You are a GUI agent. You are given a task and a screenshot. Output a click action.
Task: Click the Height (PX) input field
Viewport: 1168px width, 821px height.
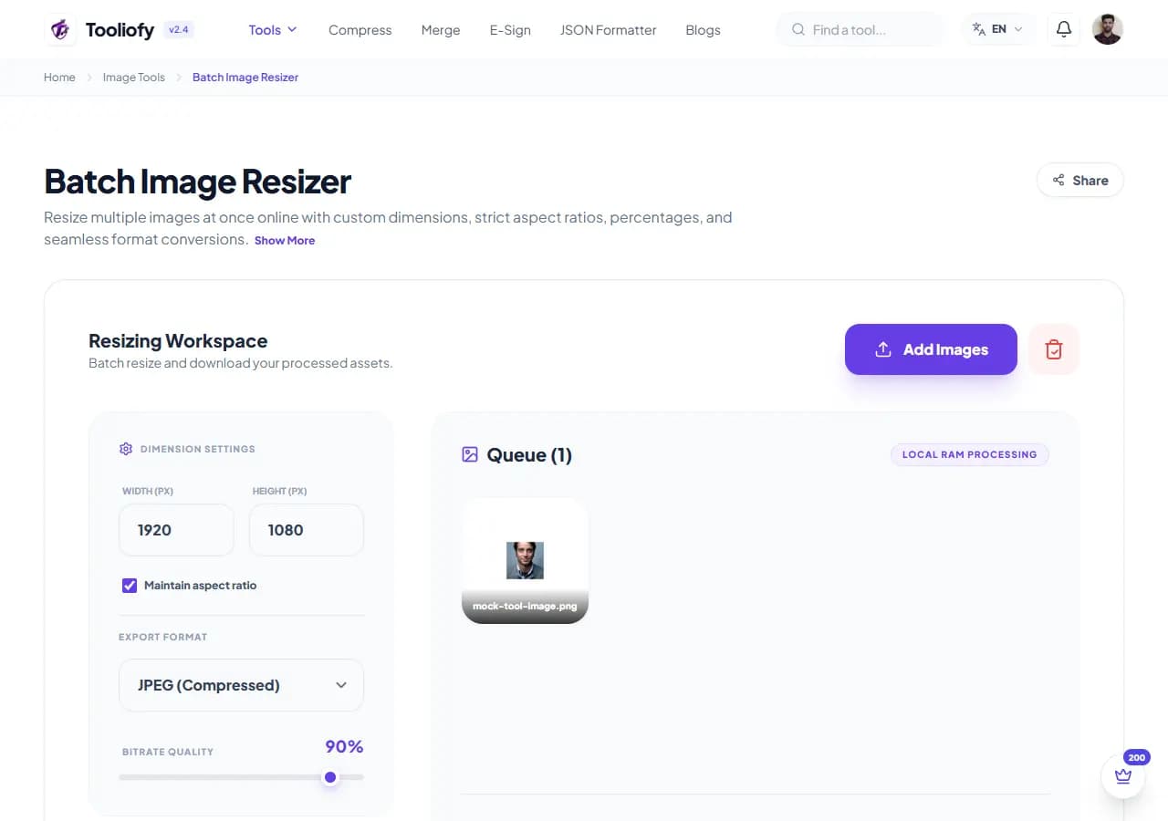point(307,530)
